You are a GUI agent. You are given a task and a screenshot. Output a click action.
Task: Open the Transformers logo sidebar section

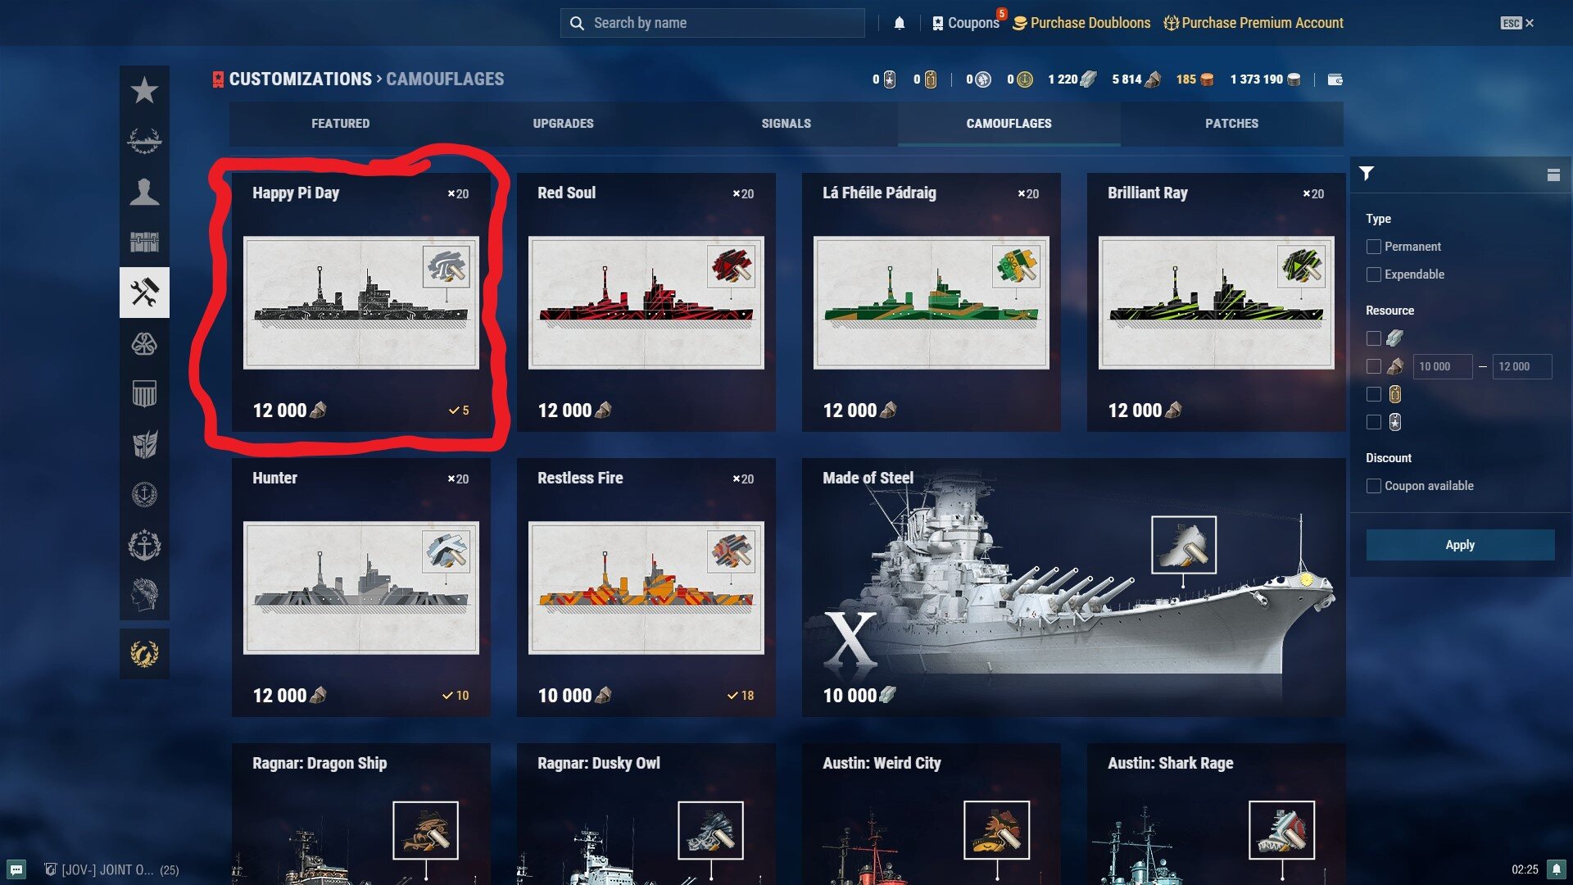pyautogui.click(x=144, y=444)
